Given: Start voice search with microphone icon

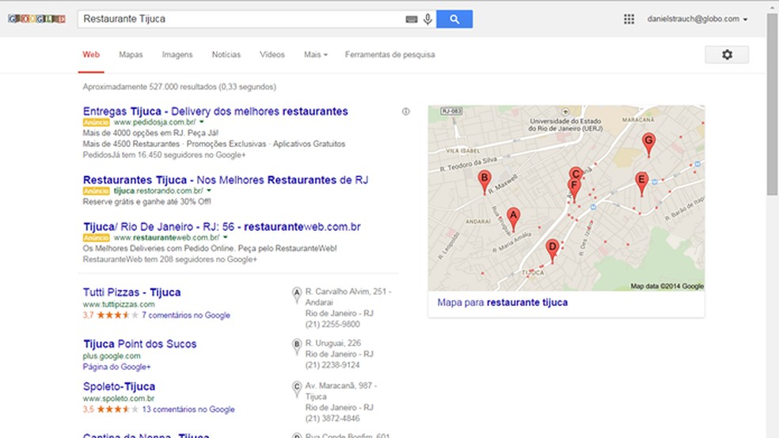Looking at the screenshot, I should tap(427, 19).
